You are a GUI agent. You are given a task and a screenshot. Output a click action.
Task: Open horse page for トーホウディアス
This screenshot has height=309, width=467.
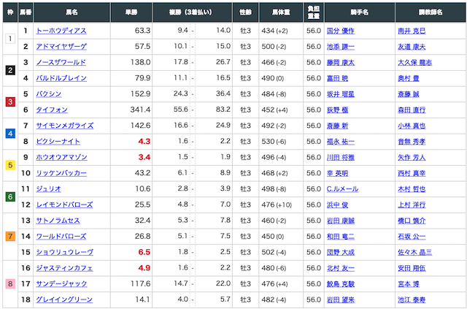(61, 31)
